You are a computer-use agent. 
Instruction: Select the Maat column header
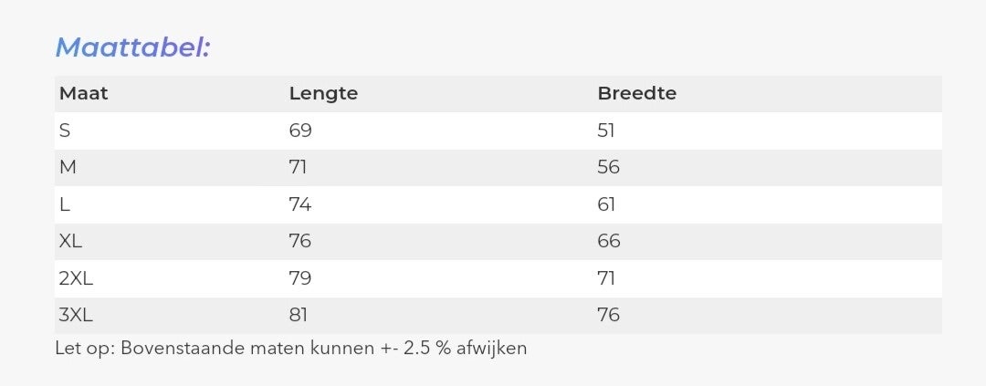83,94
